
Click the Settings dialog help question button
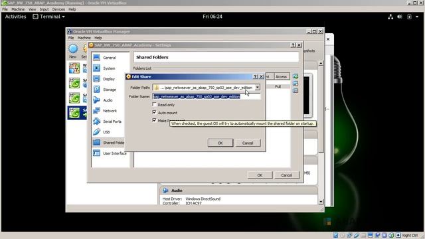294,45
